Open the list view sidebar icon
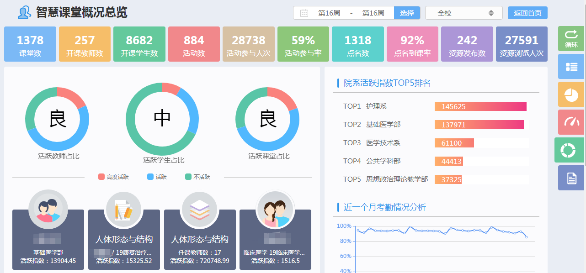 571,67
